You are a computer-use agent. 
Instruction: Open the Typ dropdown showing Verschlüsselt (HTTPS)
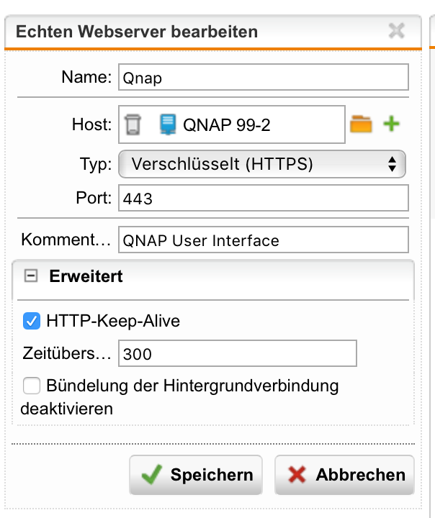[x=262, y=164]
